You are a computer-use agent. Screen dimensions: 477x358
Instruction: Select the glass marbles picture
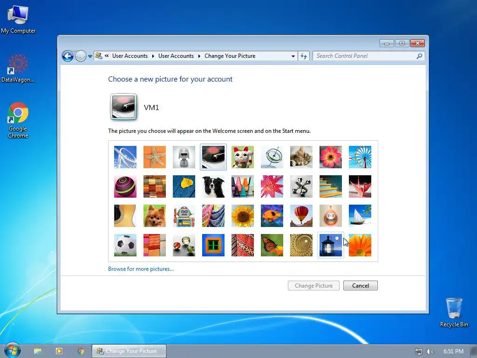(x=184, y=245)
